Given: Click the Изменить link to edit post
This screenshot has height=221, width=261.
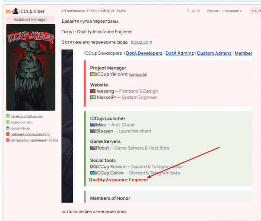Looking at the screenshot, I should click(233, 11).
